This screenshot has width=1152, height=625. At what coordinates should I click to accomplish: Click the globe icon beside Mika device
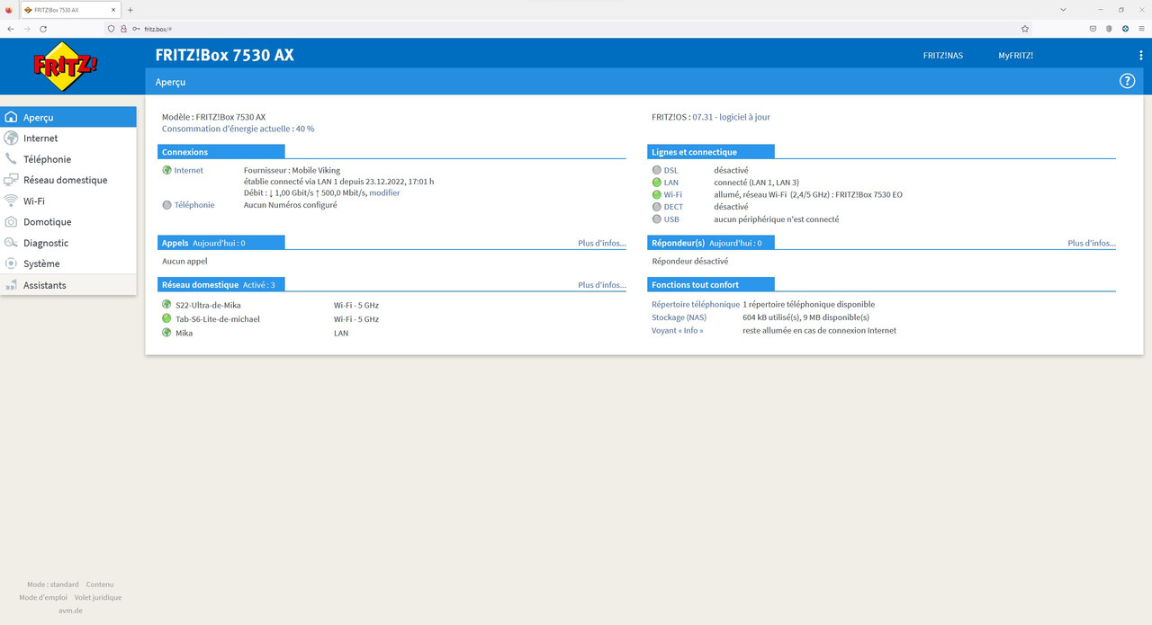coord(166,333)
